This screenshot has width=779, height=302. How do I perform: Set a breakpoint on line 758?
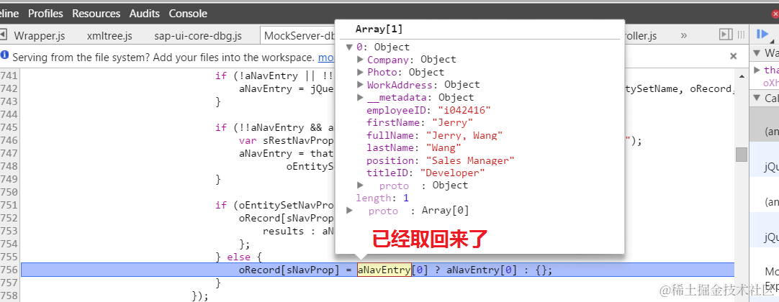[9, 296]
